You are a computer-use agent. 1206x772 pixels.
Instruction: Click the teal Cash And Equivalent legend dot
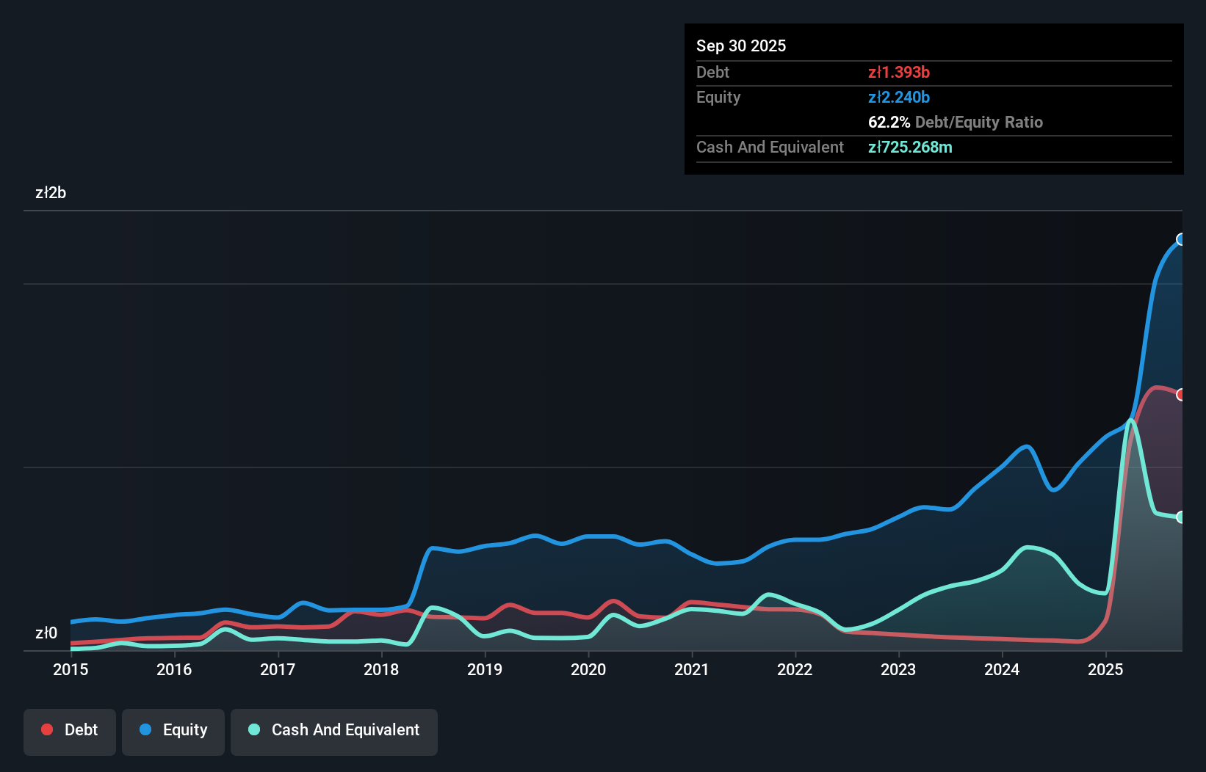(x=253, y=729)
